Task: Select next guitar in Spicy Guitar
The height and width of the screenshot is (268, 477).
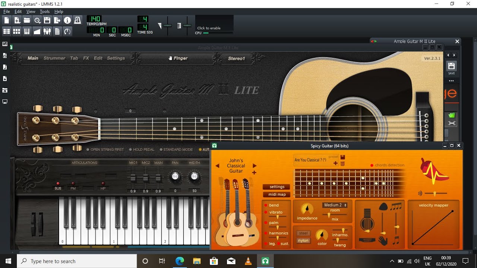Action: [255, 166]
